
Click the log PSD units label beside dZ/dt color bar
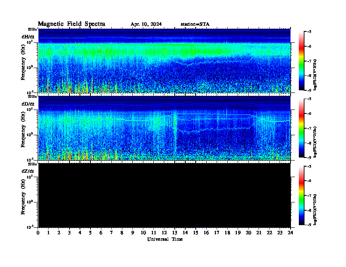[315, 209]
